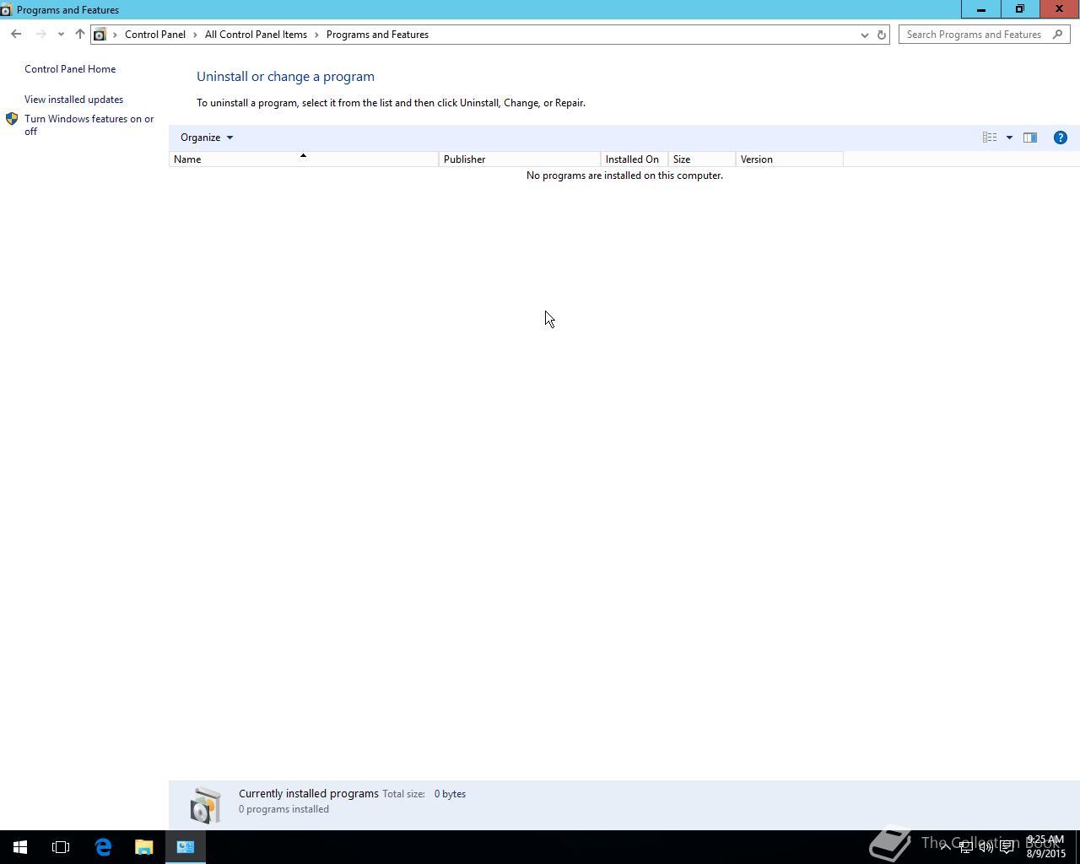Sort by Version column header
1080x864 pixels.
790,159
